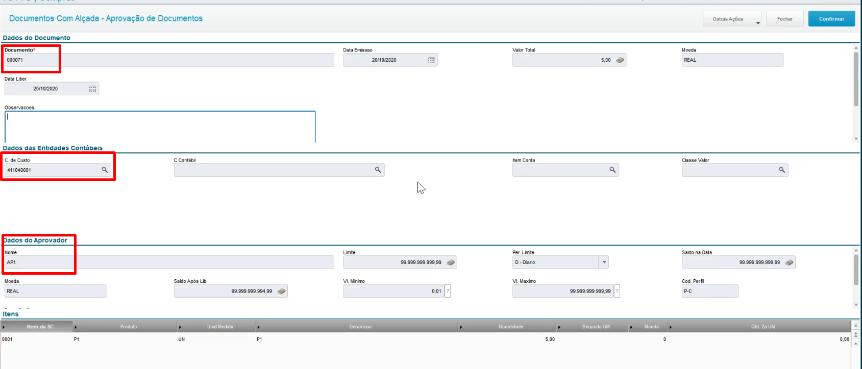
Task: Focus the Observacoes text area
Action: click(160, 126)
